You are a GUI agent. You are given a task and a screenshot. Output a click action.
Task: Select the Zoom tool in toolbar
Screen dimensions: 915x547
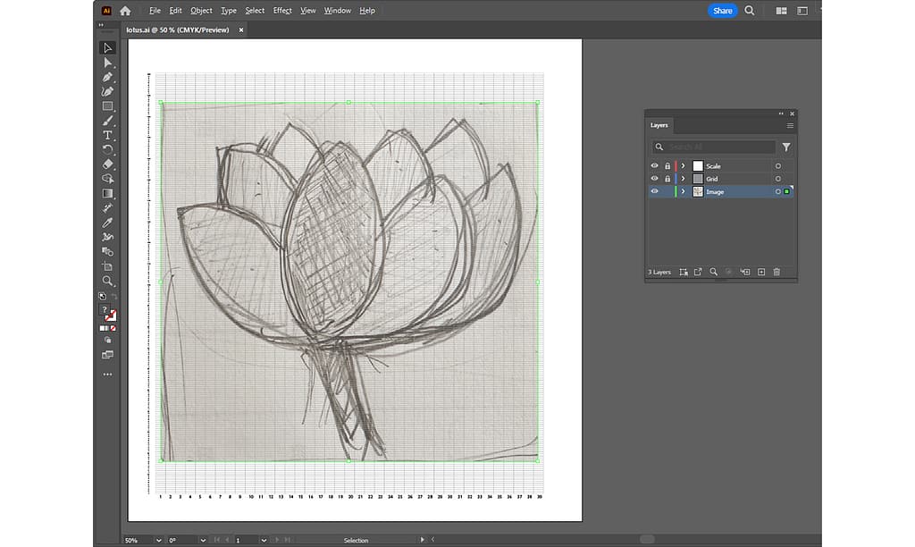108,281
